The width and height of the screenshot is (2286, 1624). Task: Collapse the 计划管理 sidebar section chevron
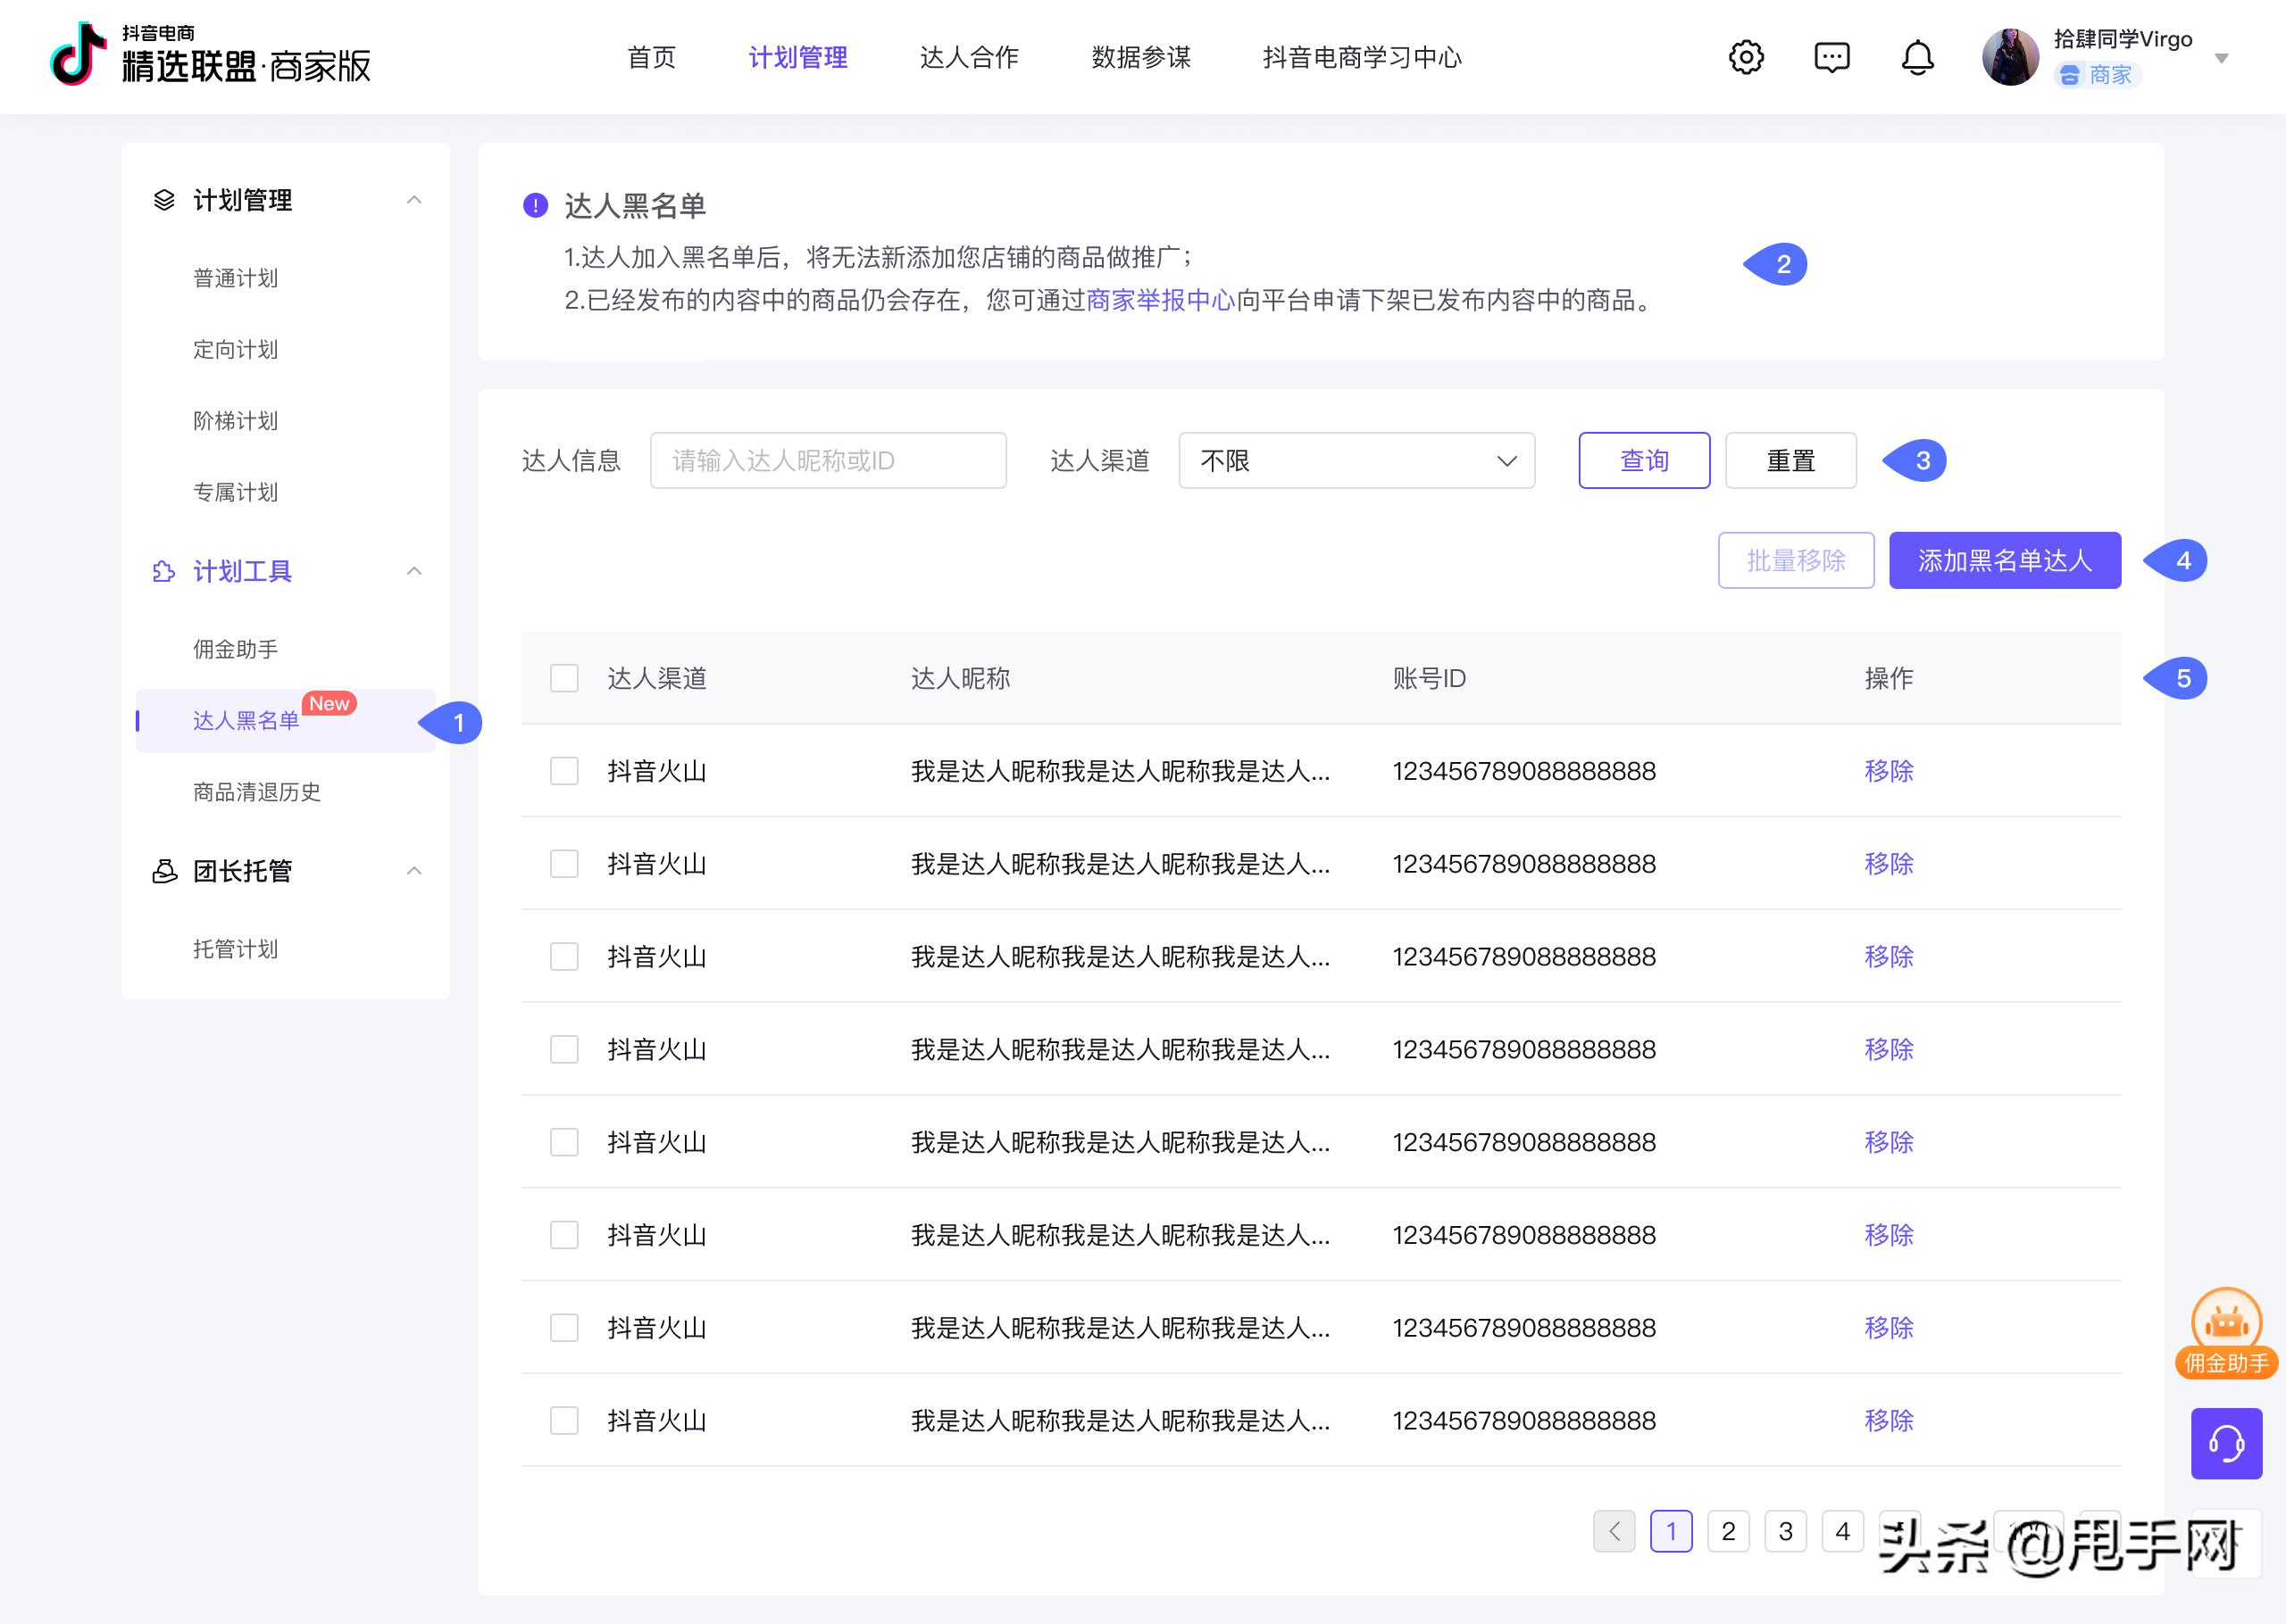[414, 200]
